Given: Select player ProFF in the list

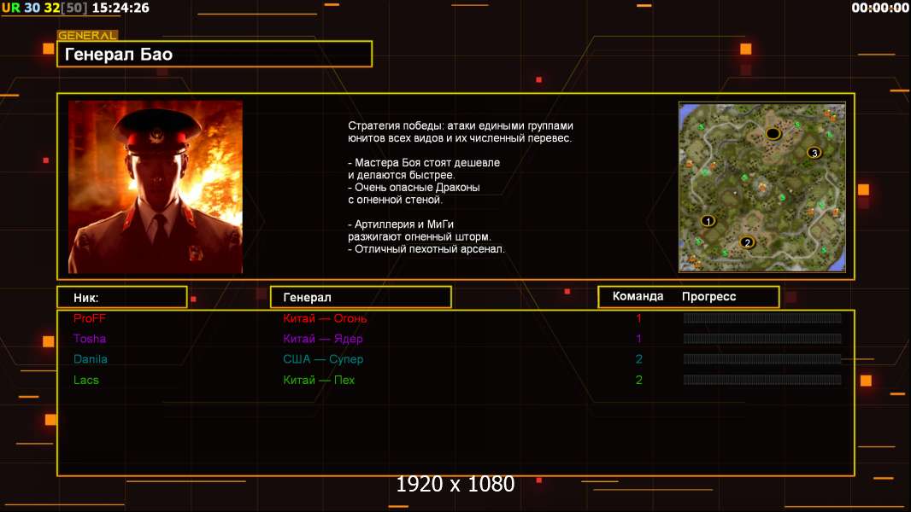Looking at the screenshot, I should tap(89, 318).
